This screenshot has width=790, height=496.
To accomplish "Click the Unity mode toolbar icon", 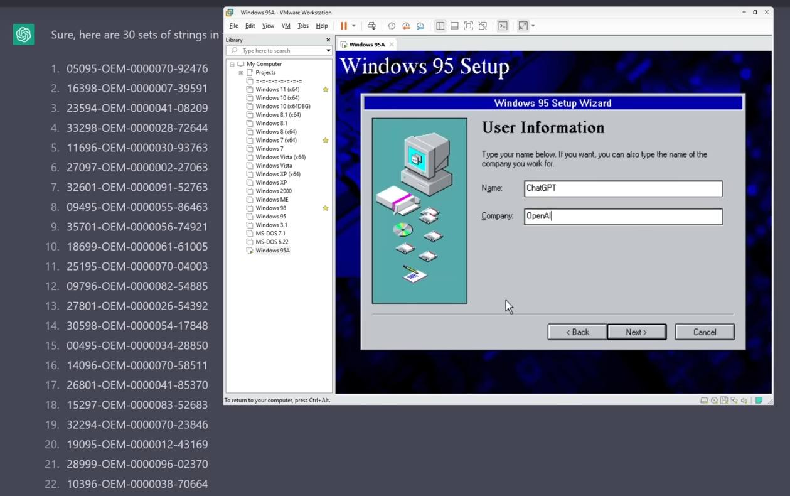I will point(483,26).
